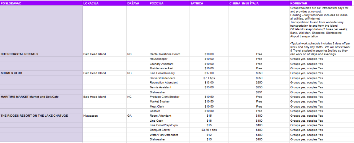Image resolution: width=354 pixels, height=143 pixels.
Task: Click the SHOALS CLUB employer cell
Action: (41, 73)
